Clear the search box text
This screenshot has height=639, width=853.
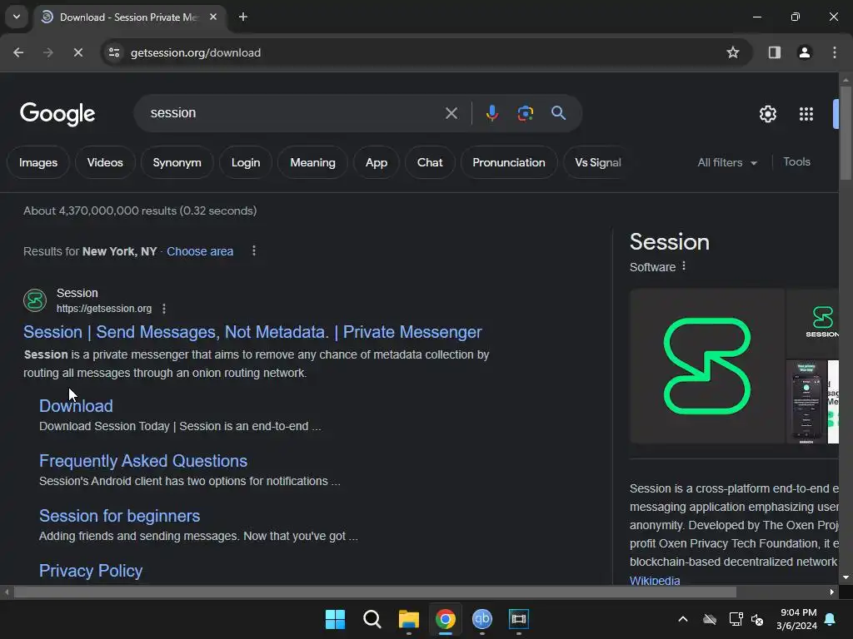451,113
